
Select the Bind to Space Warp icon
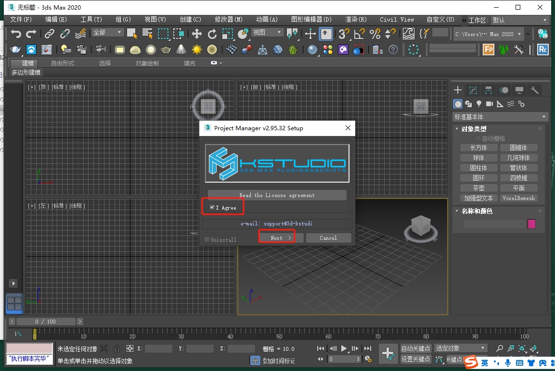(x=80, y=34)
